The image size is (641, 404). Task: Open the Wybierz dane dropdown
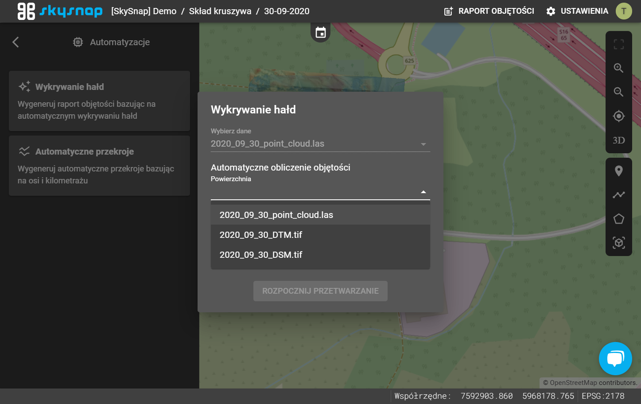(320, 144)
